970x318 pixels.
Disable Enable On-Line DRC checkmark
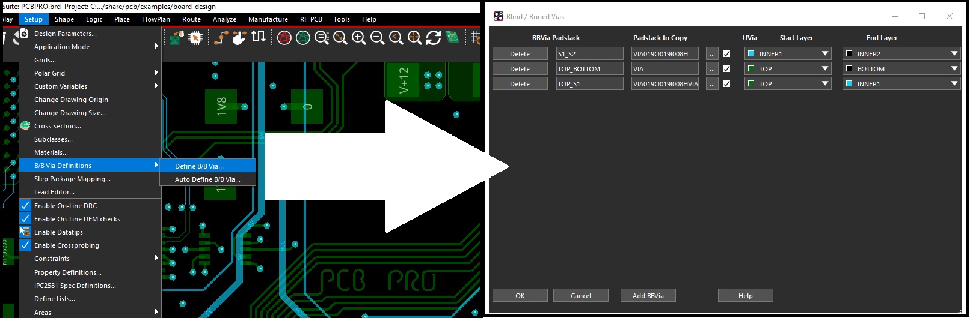25,206
